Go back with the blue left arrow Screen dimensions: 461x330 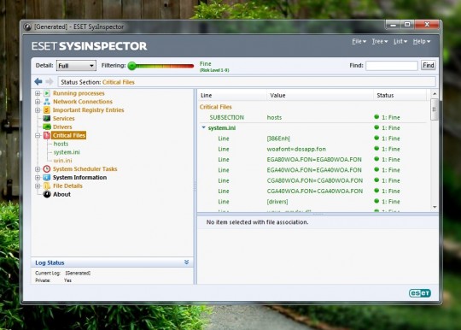pyautogui.click(x=38, y=82)
